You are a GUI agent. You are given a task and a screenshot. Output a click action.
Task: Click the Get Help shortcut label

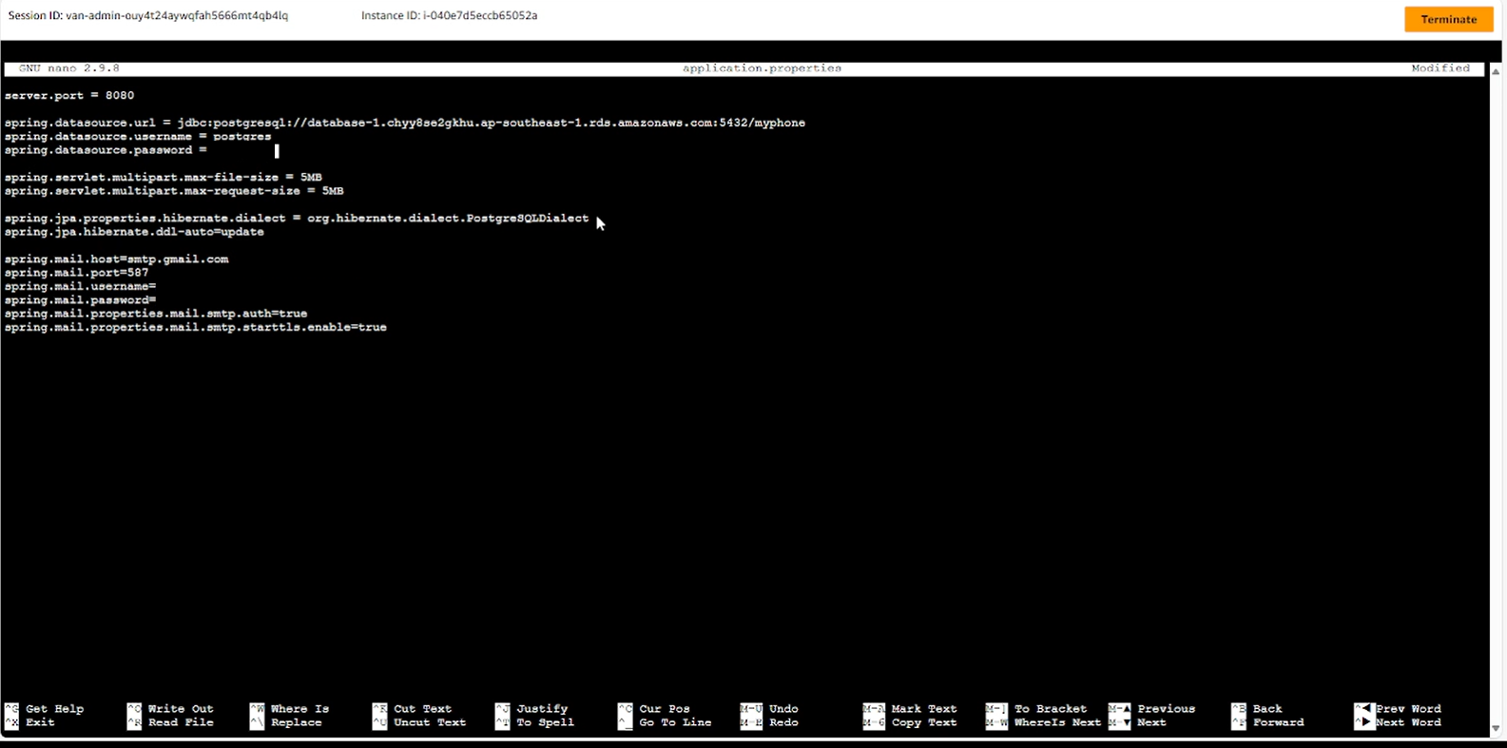click(54, 709)
